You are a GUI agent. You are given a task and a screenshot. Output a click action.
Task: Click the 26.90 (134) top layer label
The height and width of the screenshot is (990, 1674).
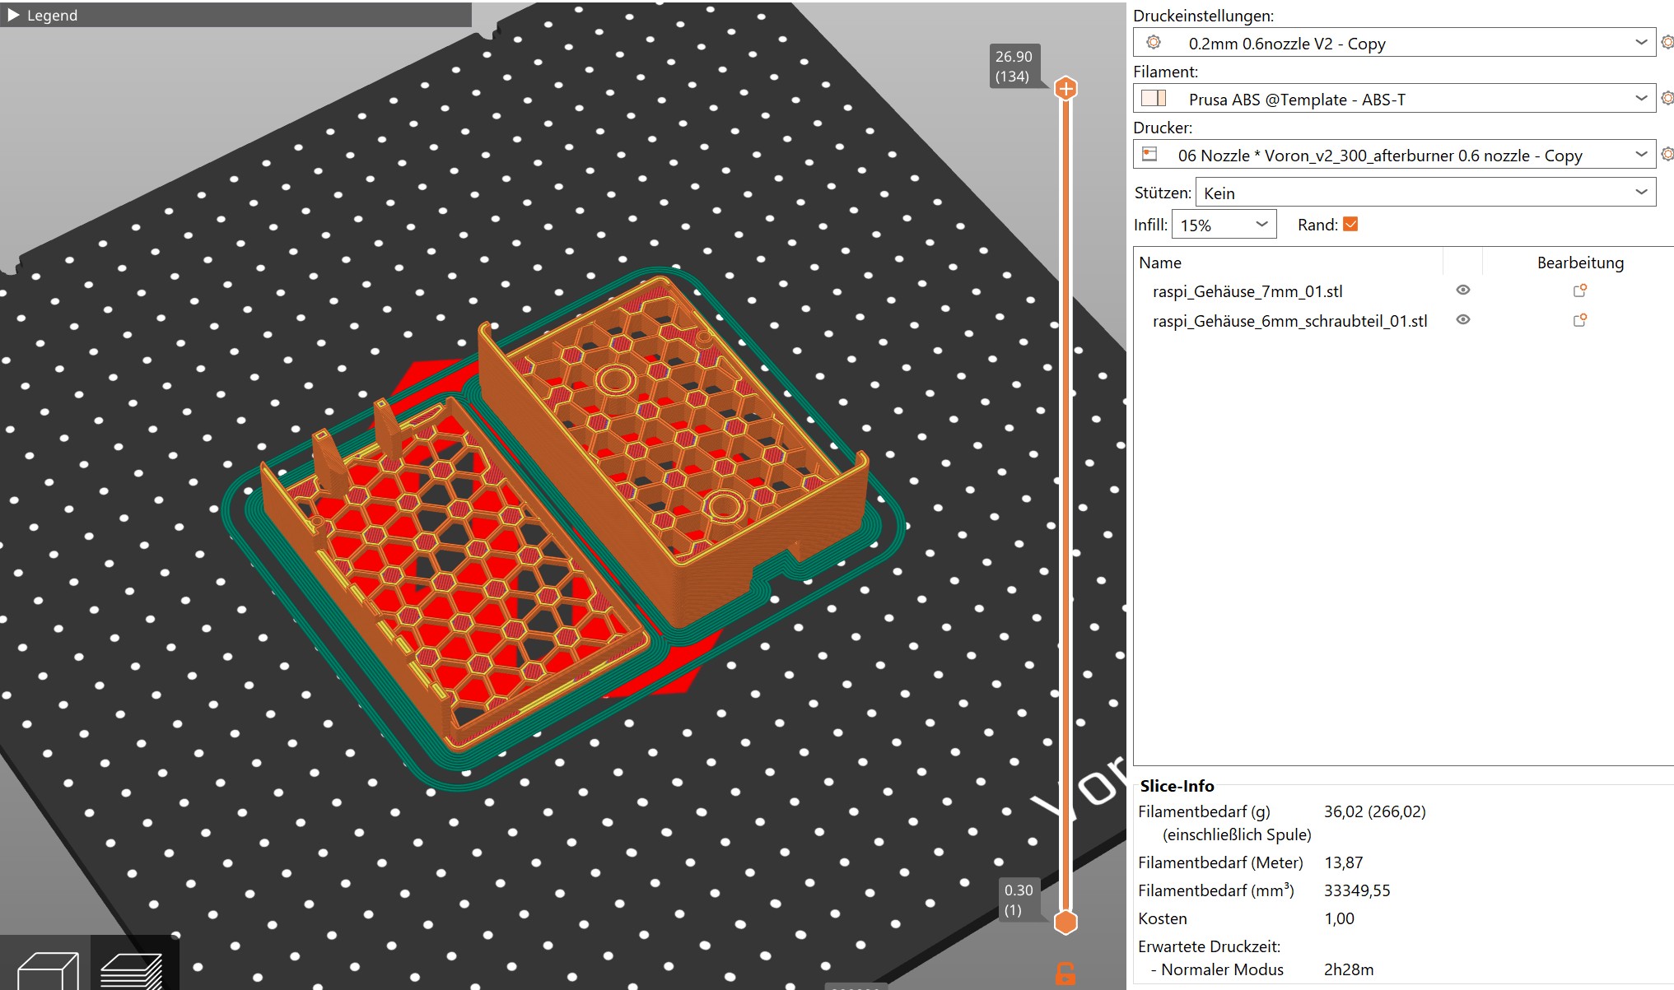1014,67
